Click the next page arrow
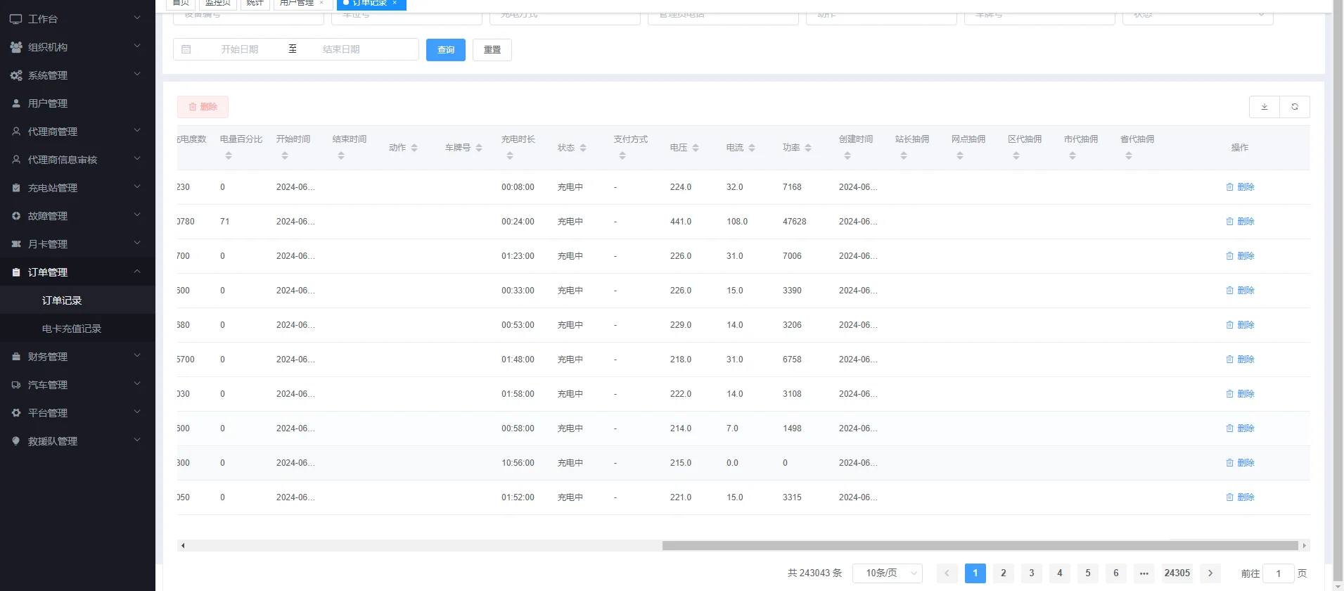 1210,573
